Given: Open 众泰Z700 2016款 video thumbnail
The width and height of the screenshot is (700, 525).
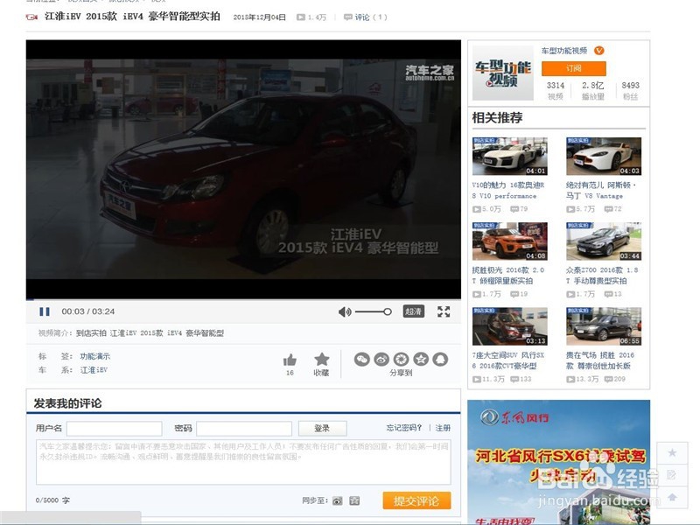Looking at the screenshot, I should 604,241.
